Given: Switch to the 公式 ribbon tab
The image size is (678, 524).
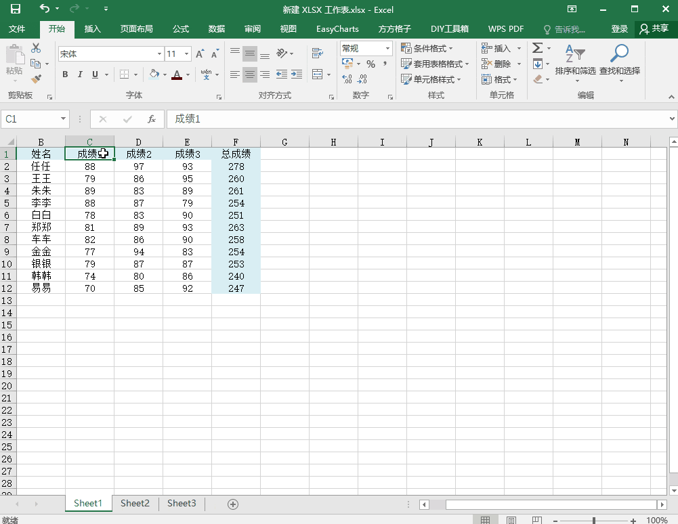Looking at the screenshot, I should [181, 29].
